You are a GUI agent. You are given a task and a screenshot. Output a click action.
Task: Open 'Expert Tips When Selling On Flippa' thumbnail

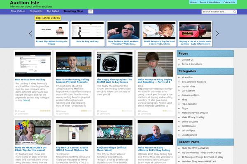pyautogui.click(x=52, y=30)
